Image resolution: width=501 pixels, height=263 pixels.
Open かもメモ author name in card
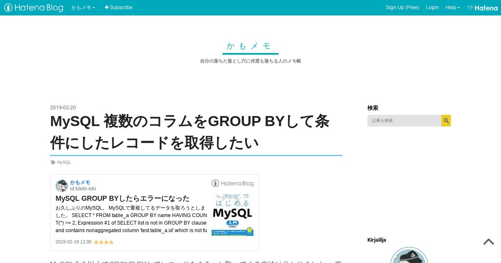pos(80,182)
